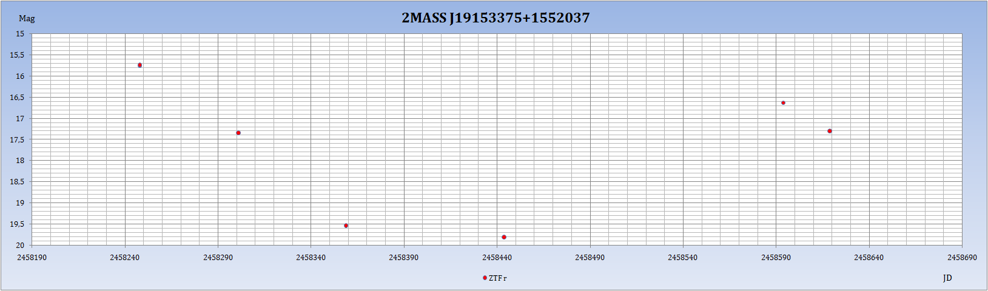The width and height of the screenshot is (988, 291).
Task: Click y-axis tick label 15
Action: click(x=20, y=34)
